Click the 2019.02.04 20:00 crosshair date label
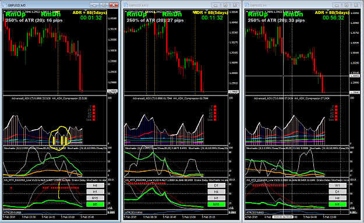This screenshot has height=223, width=364. [283, 217]
